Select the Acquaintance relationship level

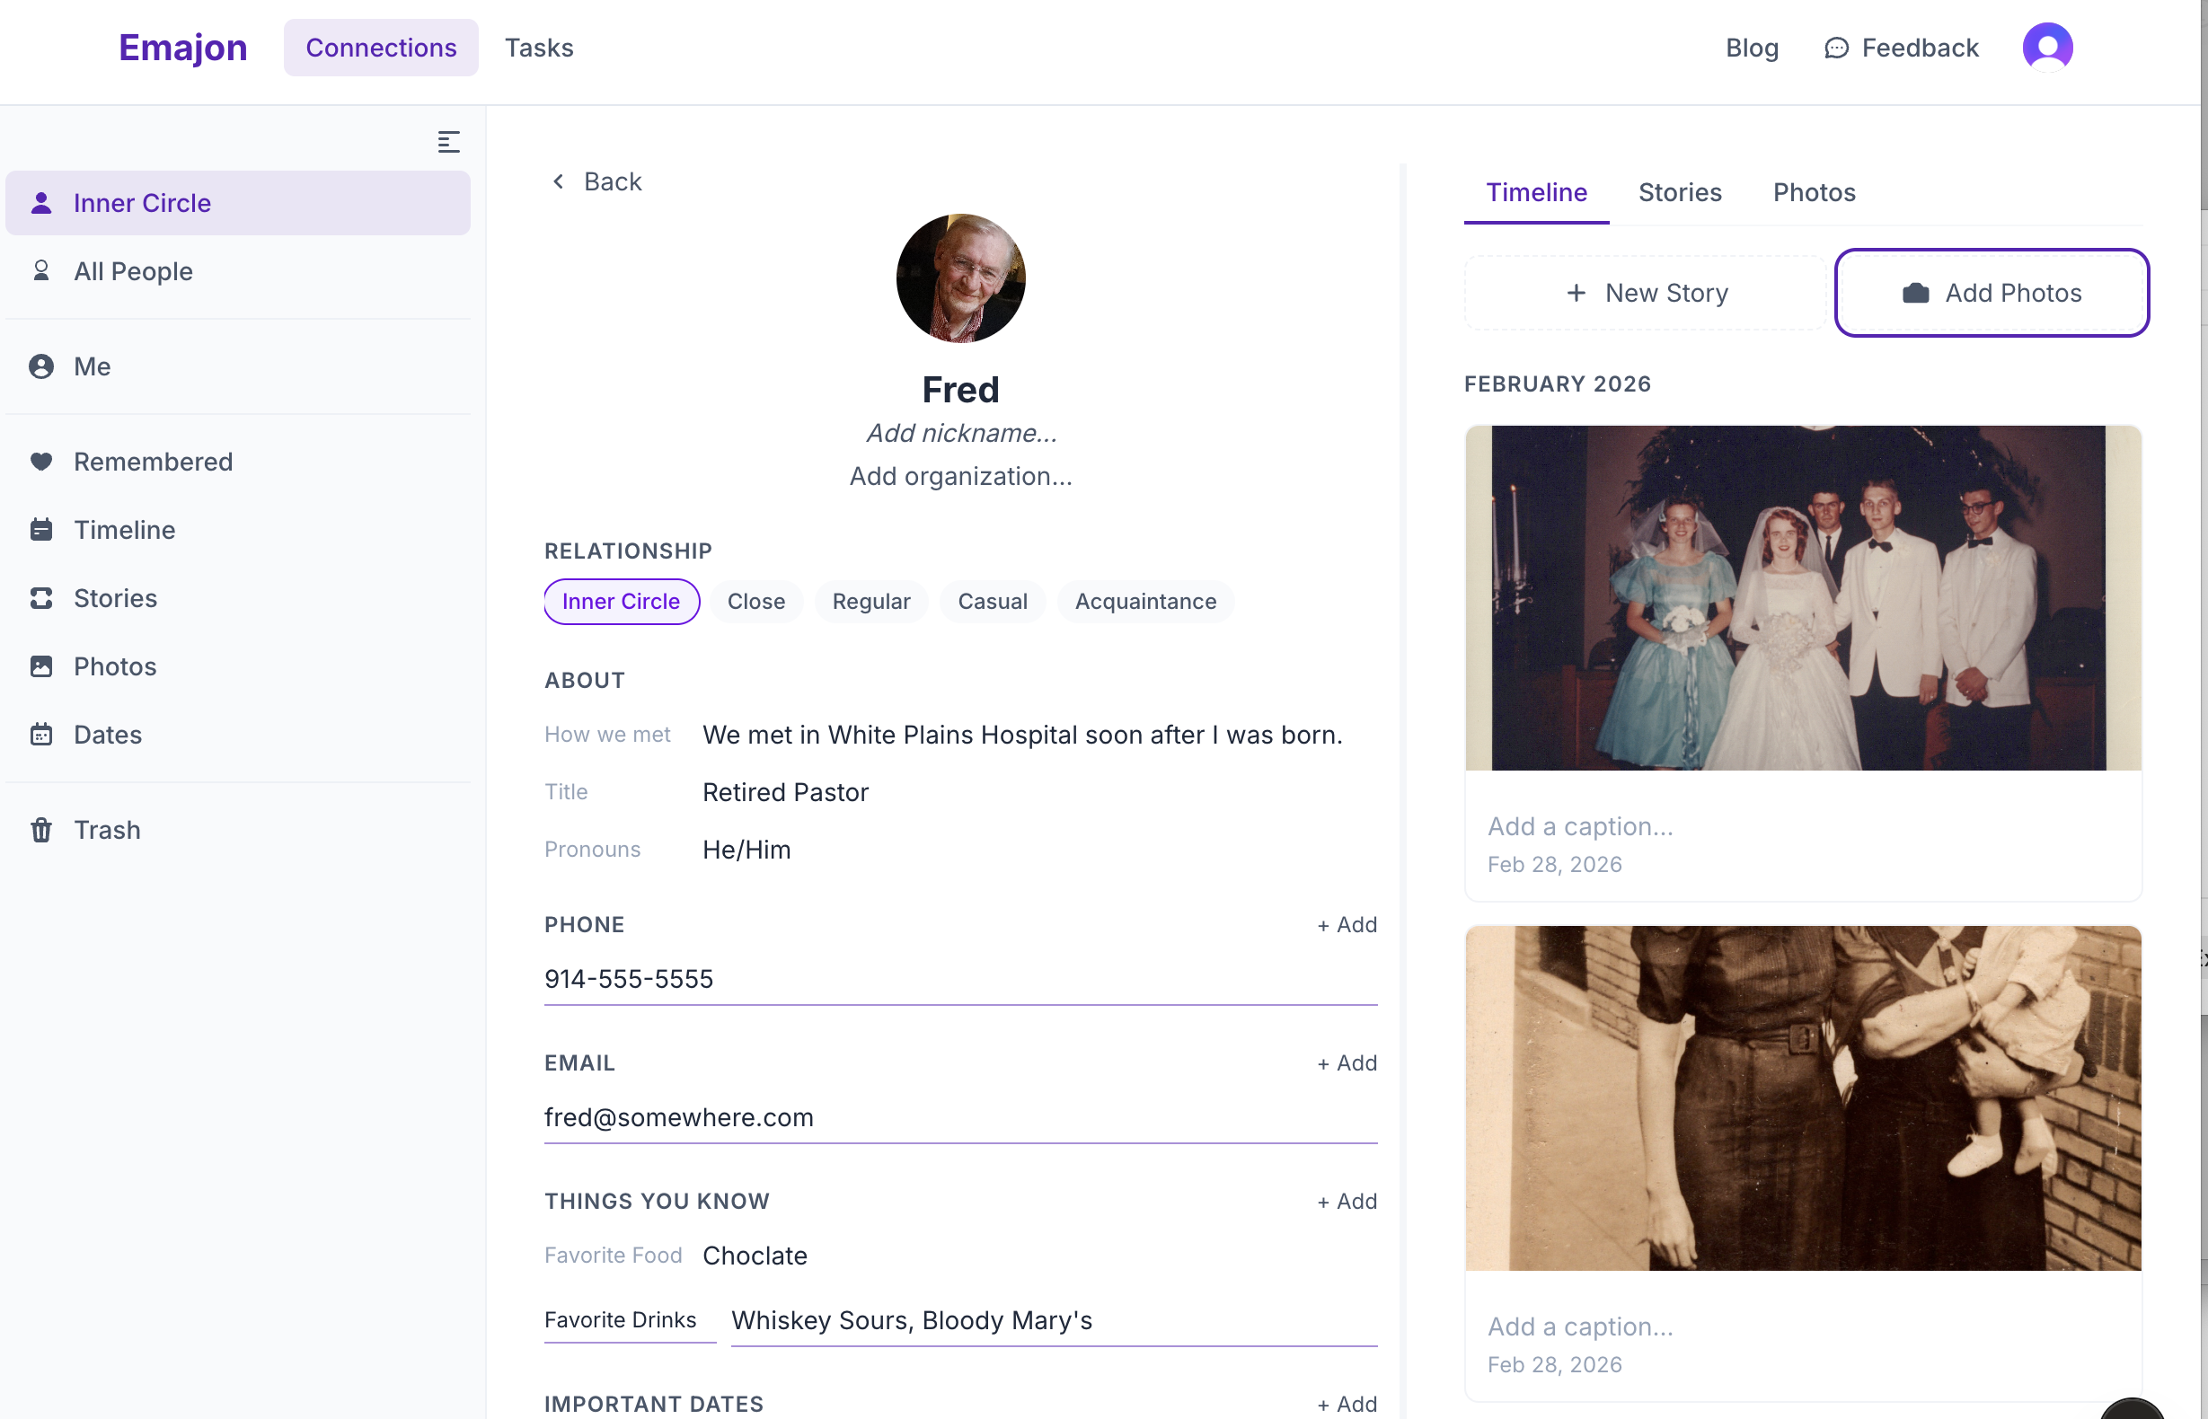tap(1145, 601)
